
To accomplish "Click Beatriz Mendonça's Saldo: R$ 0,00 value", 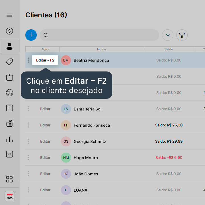I will coord(169,60).
